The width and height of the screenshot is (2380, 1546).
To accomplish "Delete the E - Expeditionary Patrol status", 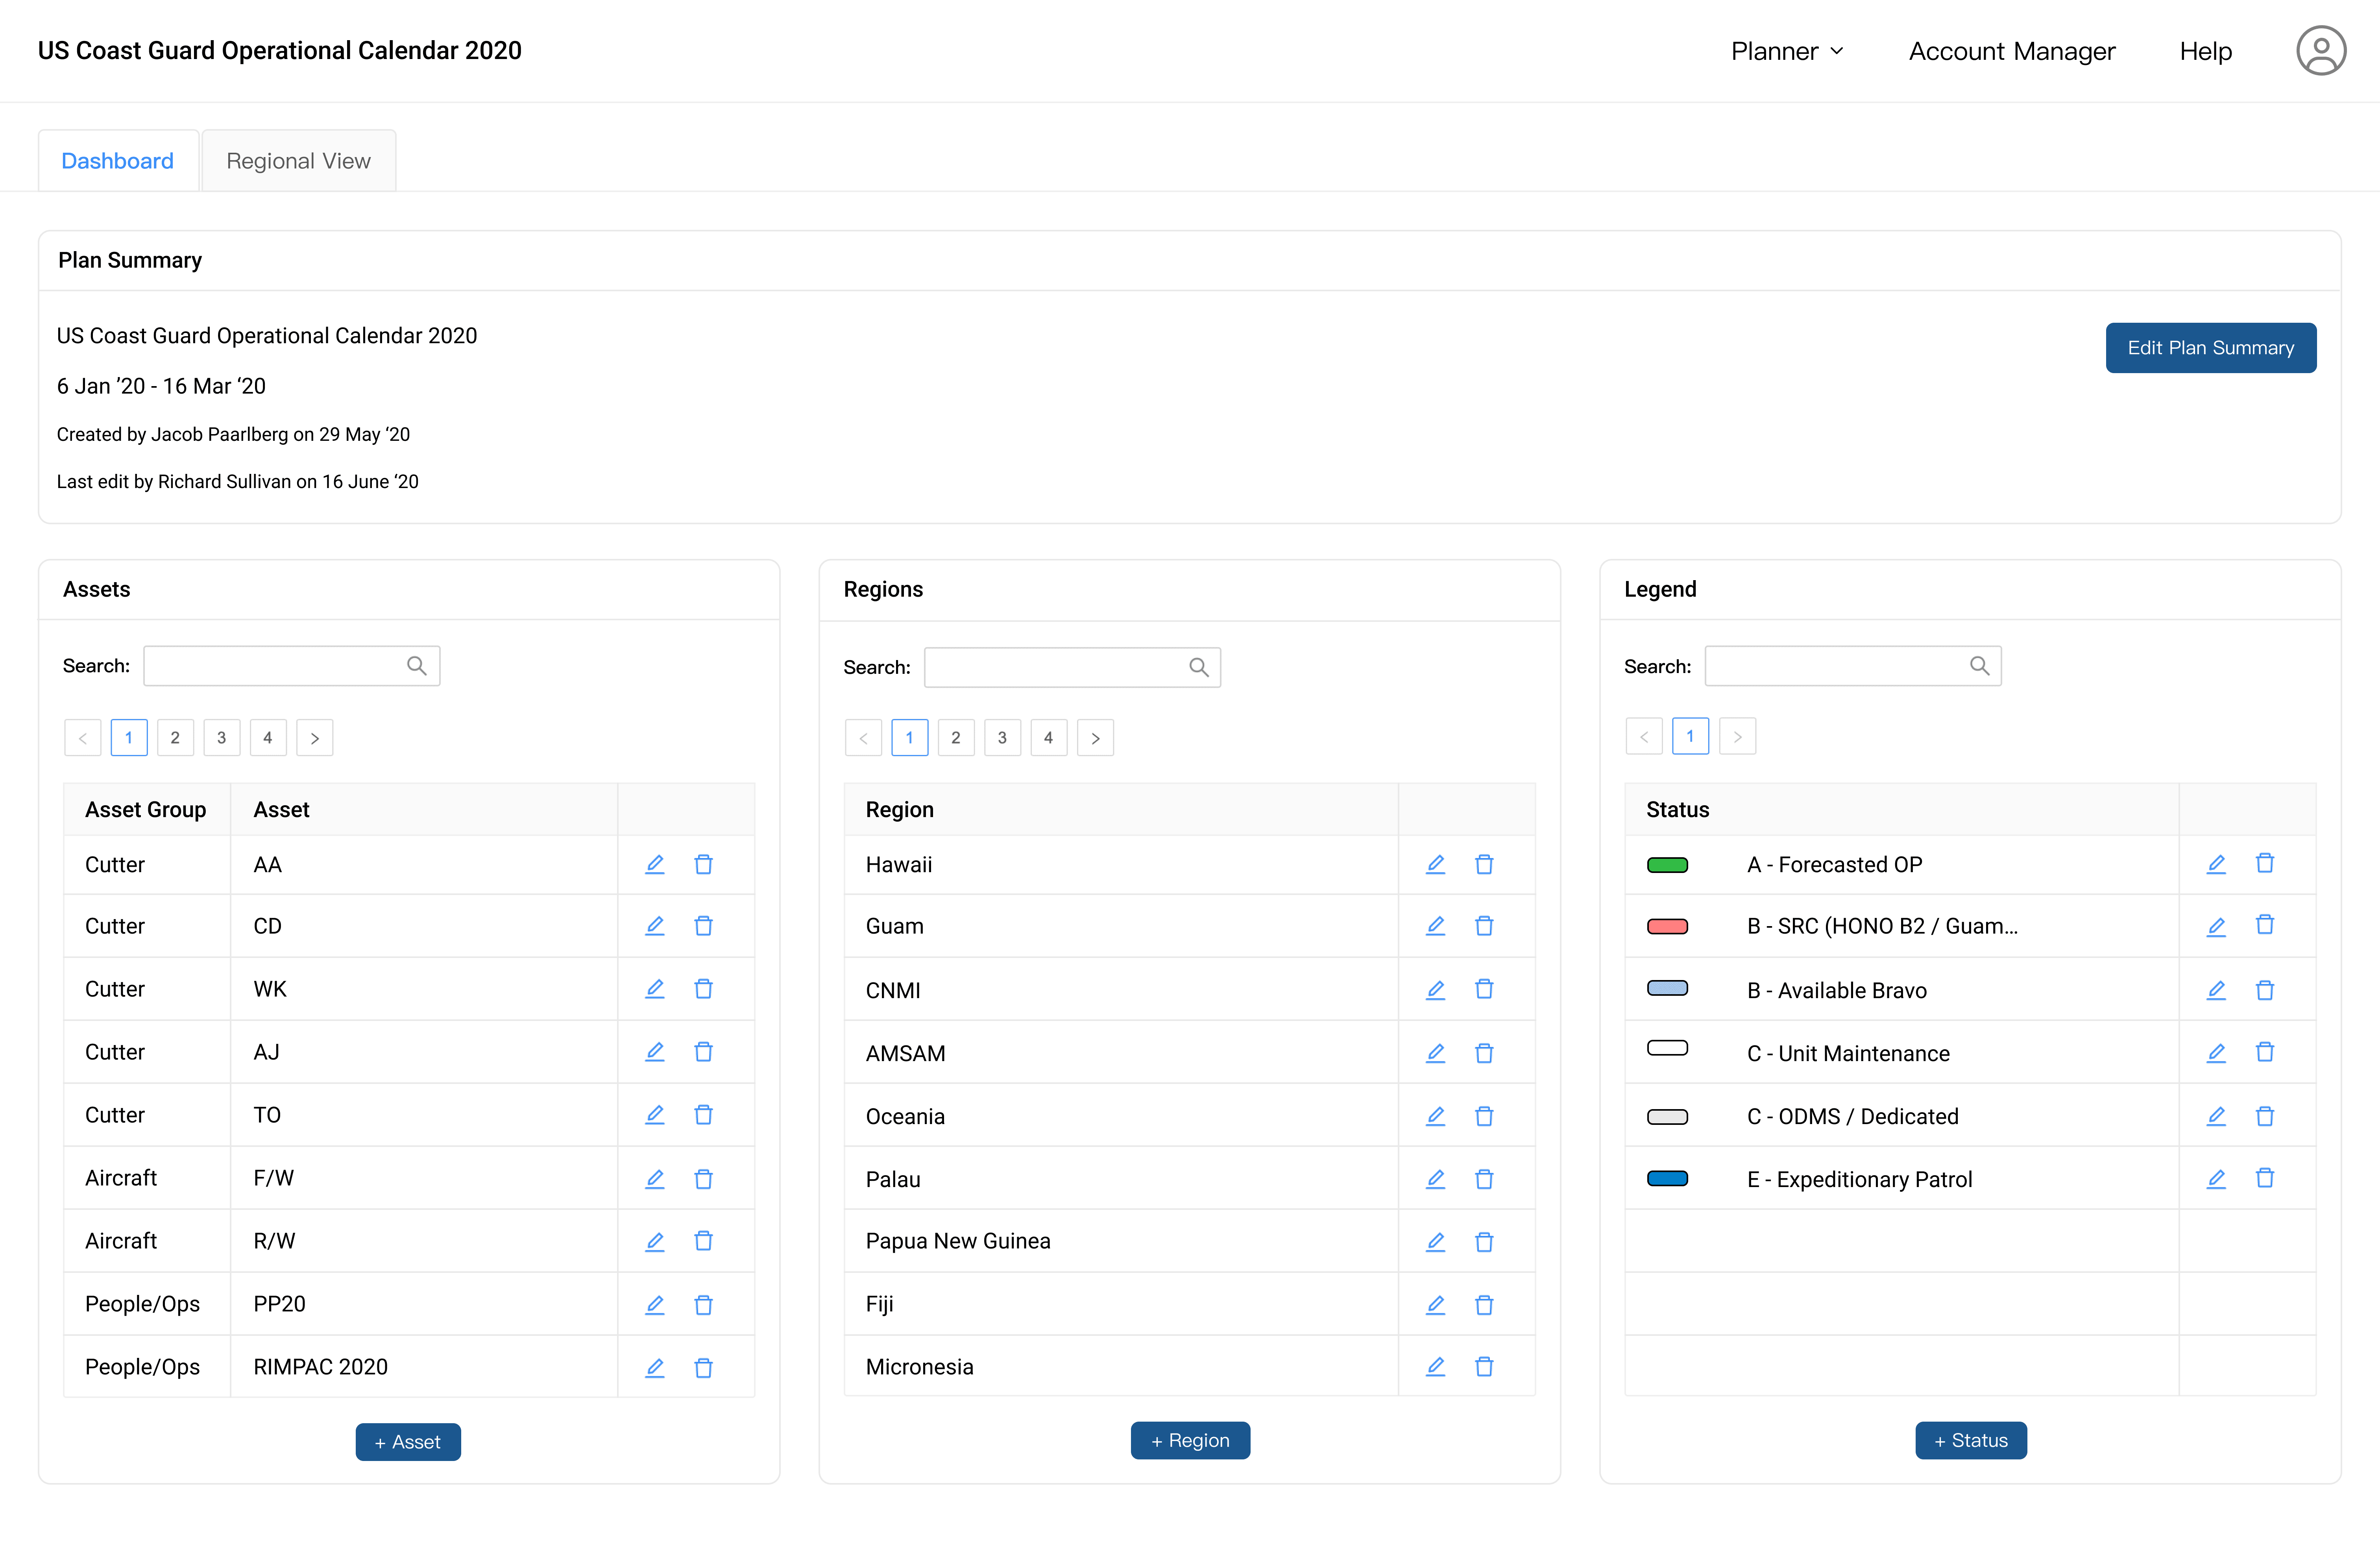I will tap(2265, 1178).
